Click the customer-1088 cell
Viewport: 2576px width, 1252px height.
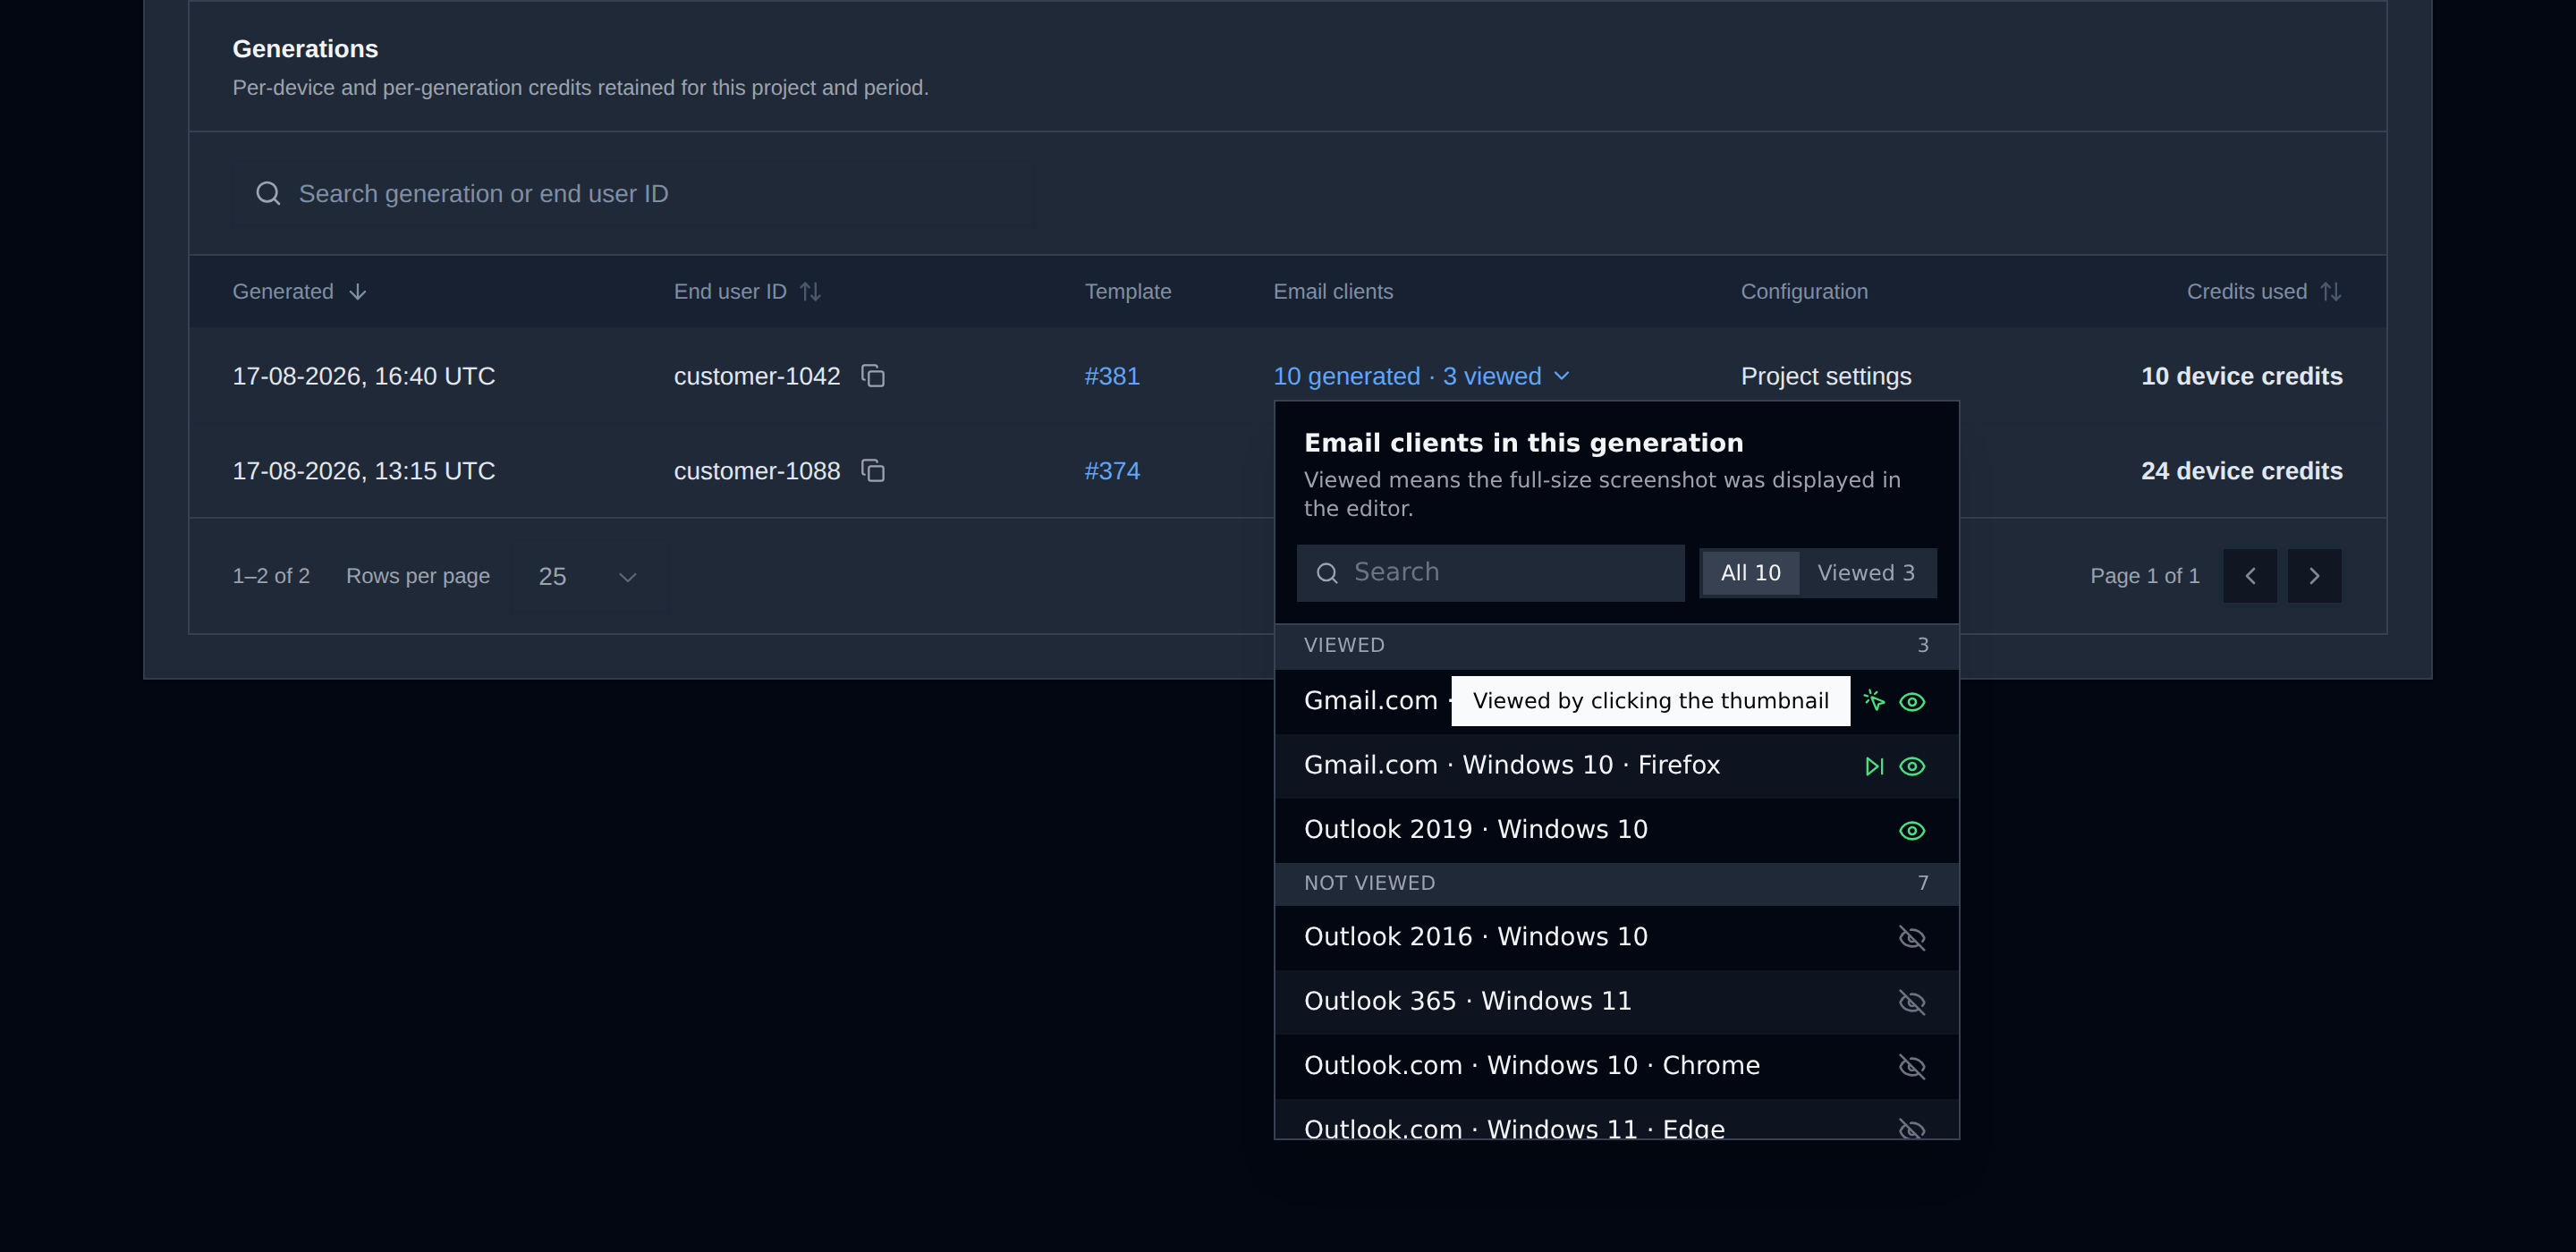coord(757,471)
